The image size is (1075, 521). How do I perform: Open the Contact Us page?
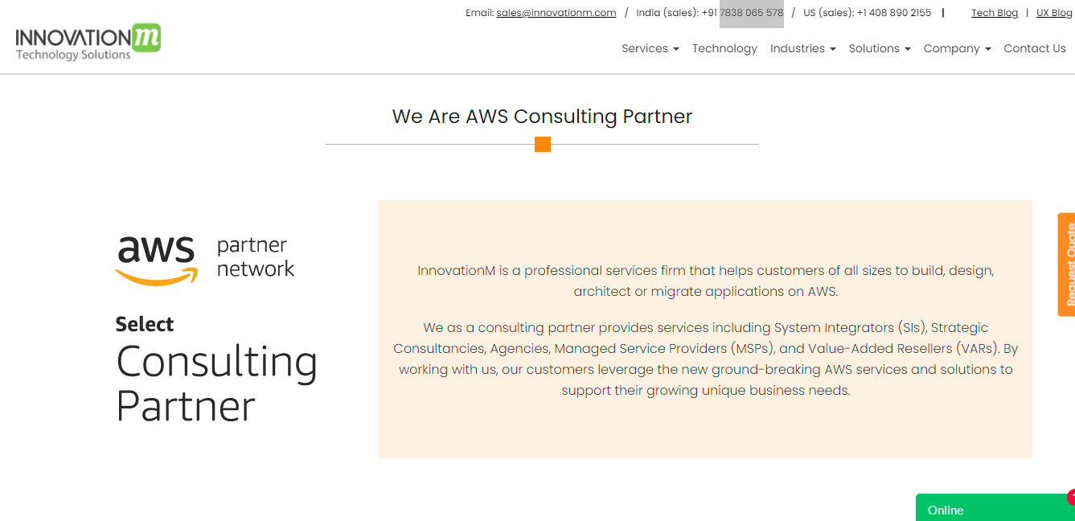[x=1035, y=48]
